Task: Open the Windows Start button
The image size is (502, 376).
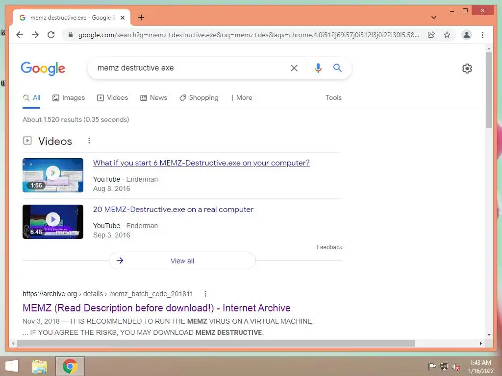Action: (12, 366)
